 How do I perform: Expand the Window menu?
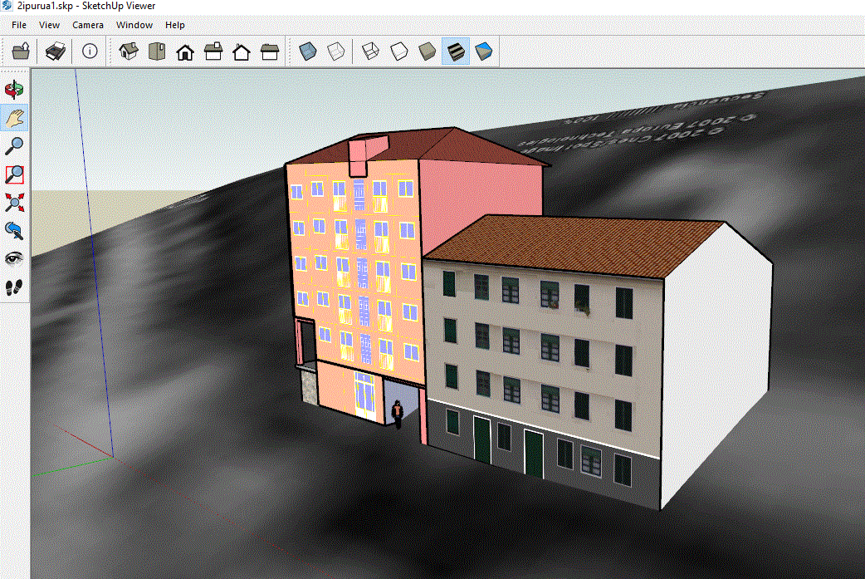pos(134,25)
